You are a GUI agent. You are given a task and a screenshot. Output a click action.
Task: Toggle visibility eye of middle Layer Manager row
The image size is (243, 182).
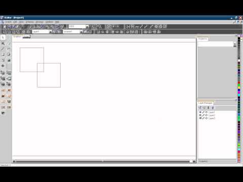coord(200,115)
